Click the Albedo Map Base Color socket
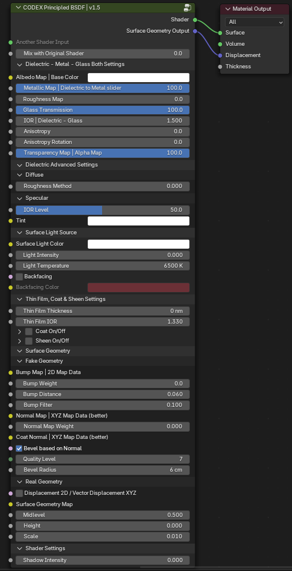This screenshot has height=571, width=292. [x=11, y=77]
